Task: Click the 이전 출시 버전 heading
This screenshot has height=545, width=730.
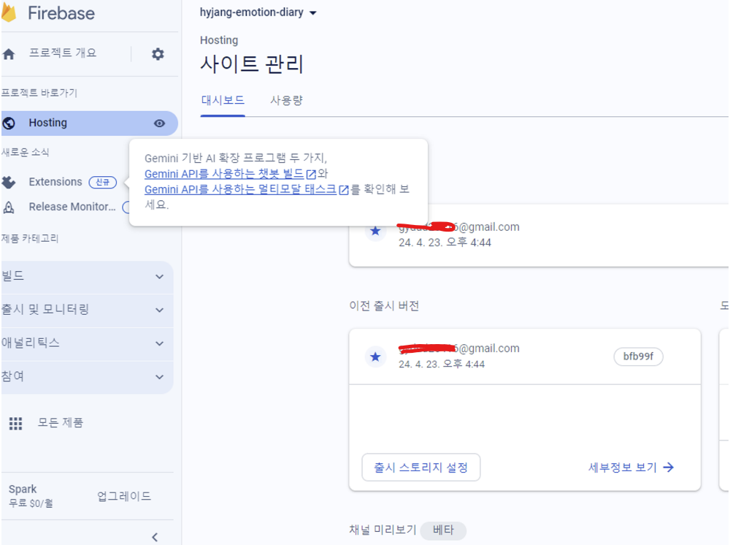Action: click(384, 305)
